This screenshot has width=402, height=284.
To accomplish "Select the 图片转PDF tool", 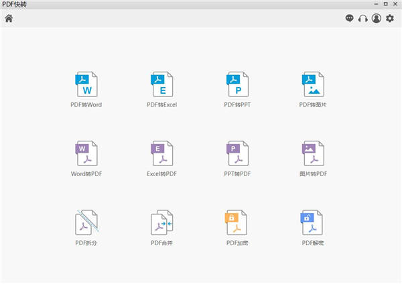I will coord(313,153).
